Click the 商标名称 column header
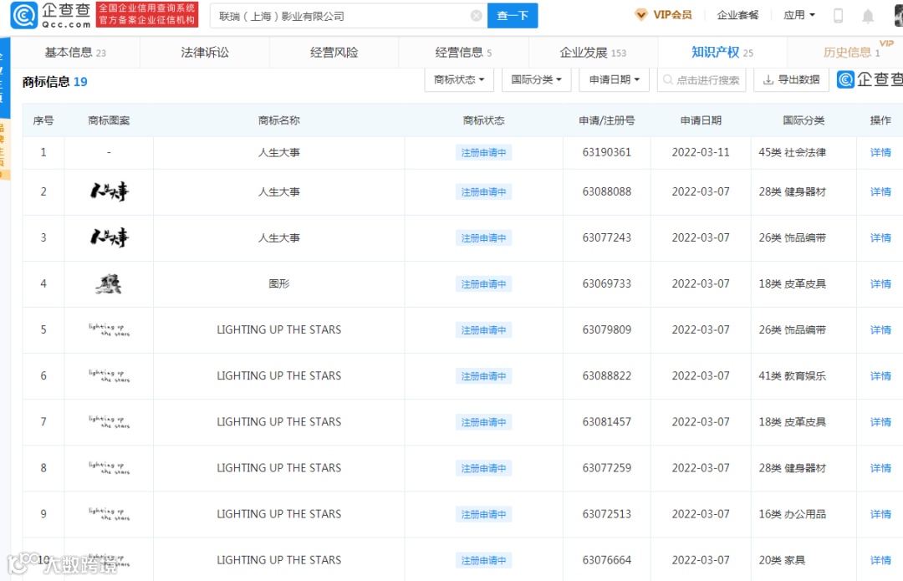Viewport: 903px width, 581px height. (278, 120)
